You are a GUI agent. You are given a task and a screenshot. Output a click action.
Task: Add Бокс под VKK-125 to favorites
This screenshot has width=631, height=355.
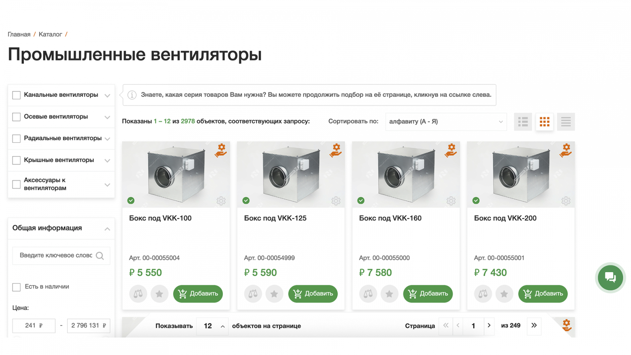274,294
